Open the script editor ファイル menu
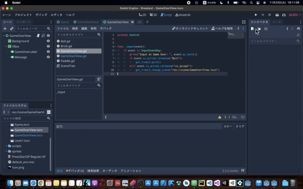The height and width of the screenshot is (189, 303). click(x=63, y=28)
